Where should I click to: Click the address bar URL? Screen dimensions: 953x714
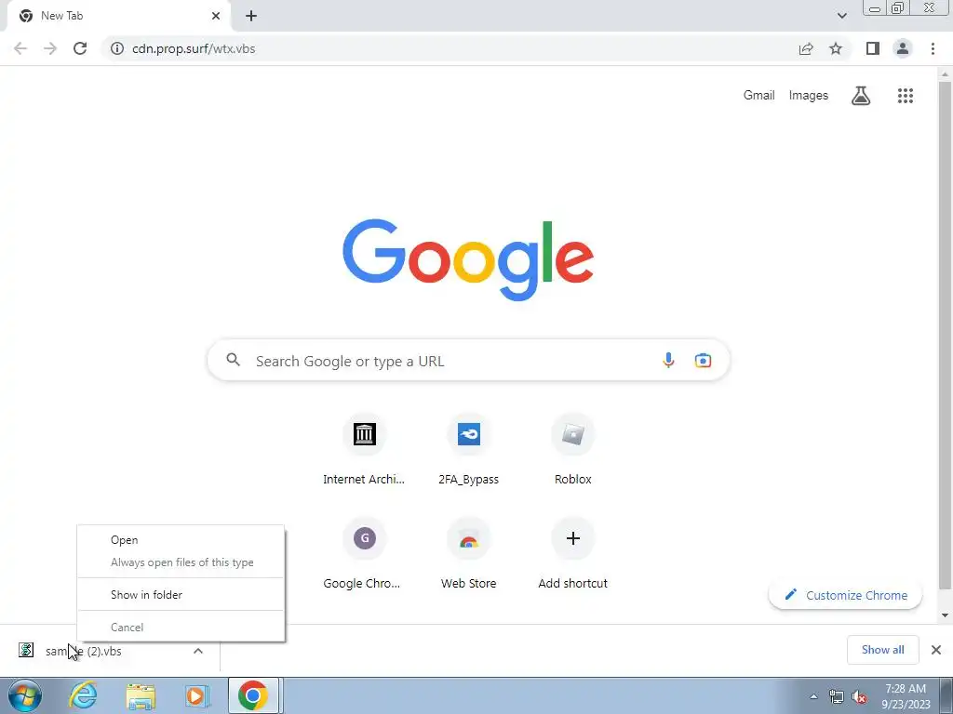[x=194, y=48]
